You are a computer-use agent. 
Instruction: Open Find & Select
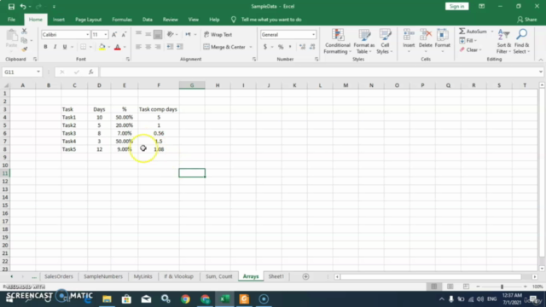coord(521,42)
